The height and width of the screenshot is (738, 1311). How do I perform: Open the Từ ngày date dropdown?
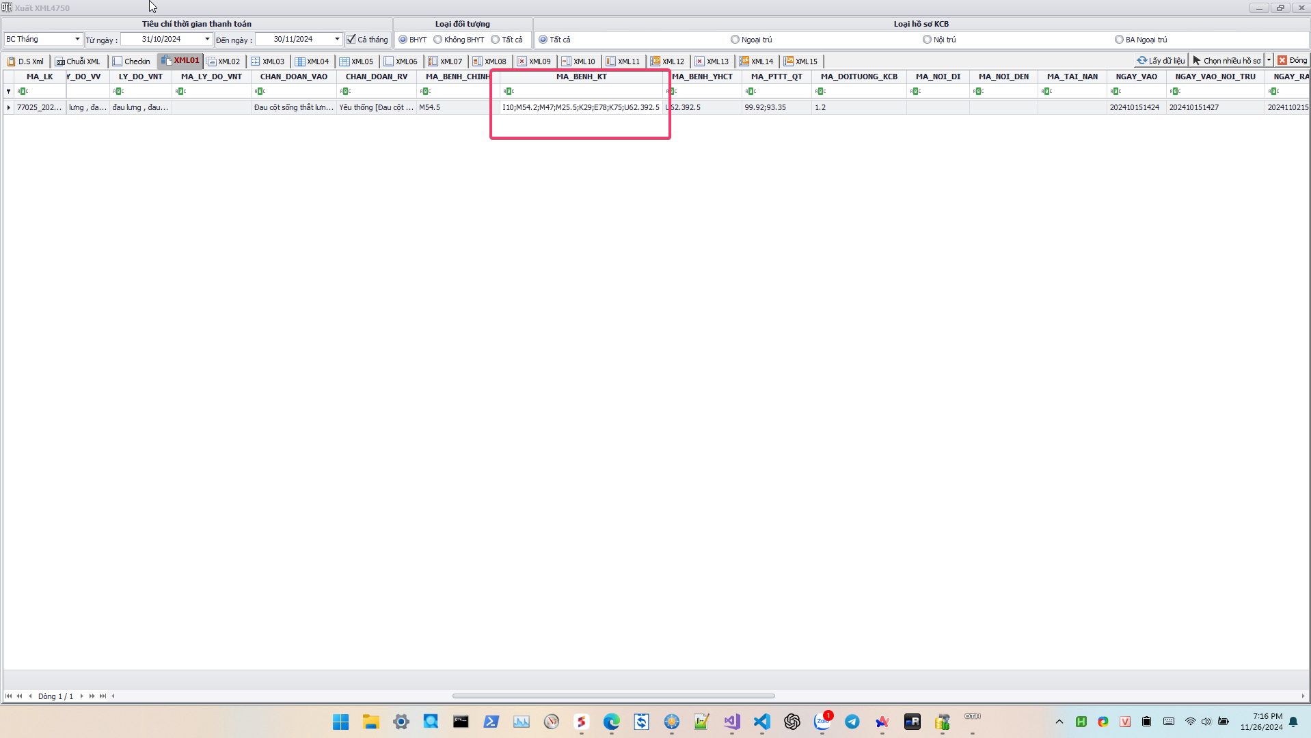tap(207, 40)
